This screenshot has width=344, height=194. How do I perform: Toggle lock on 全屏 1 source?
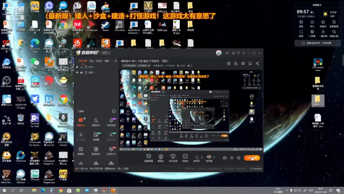(81, 72)
